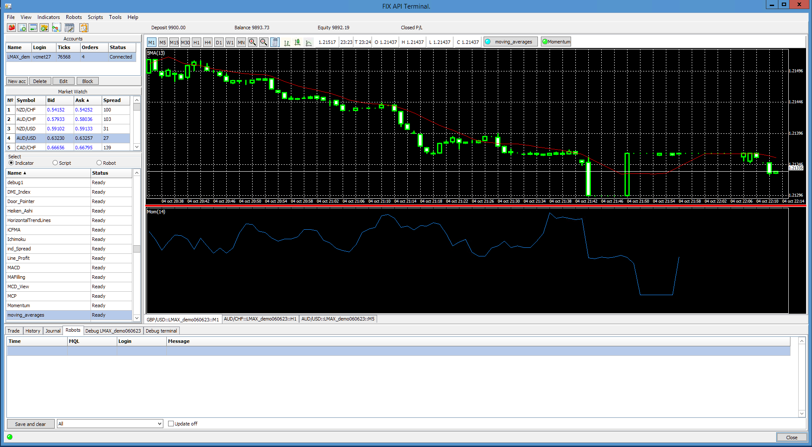The height and width of the screenshot is (447, 812).
Task: Click the alarm clock toolbar icon
Action: (84, 28)
